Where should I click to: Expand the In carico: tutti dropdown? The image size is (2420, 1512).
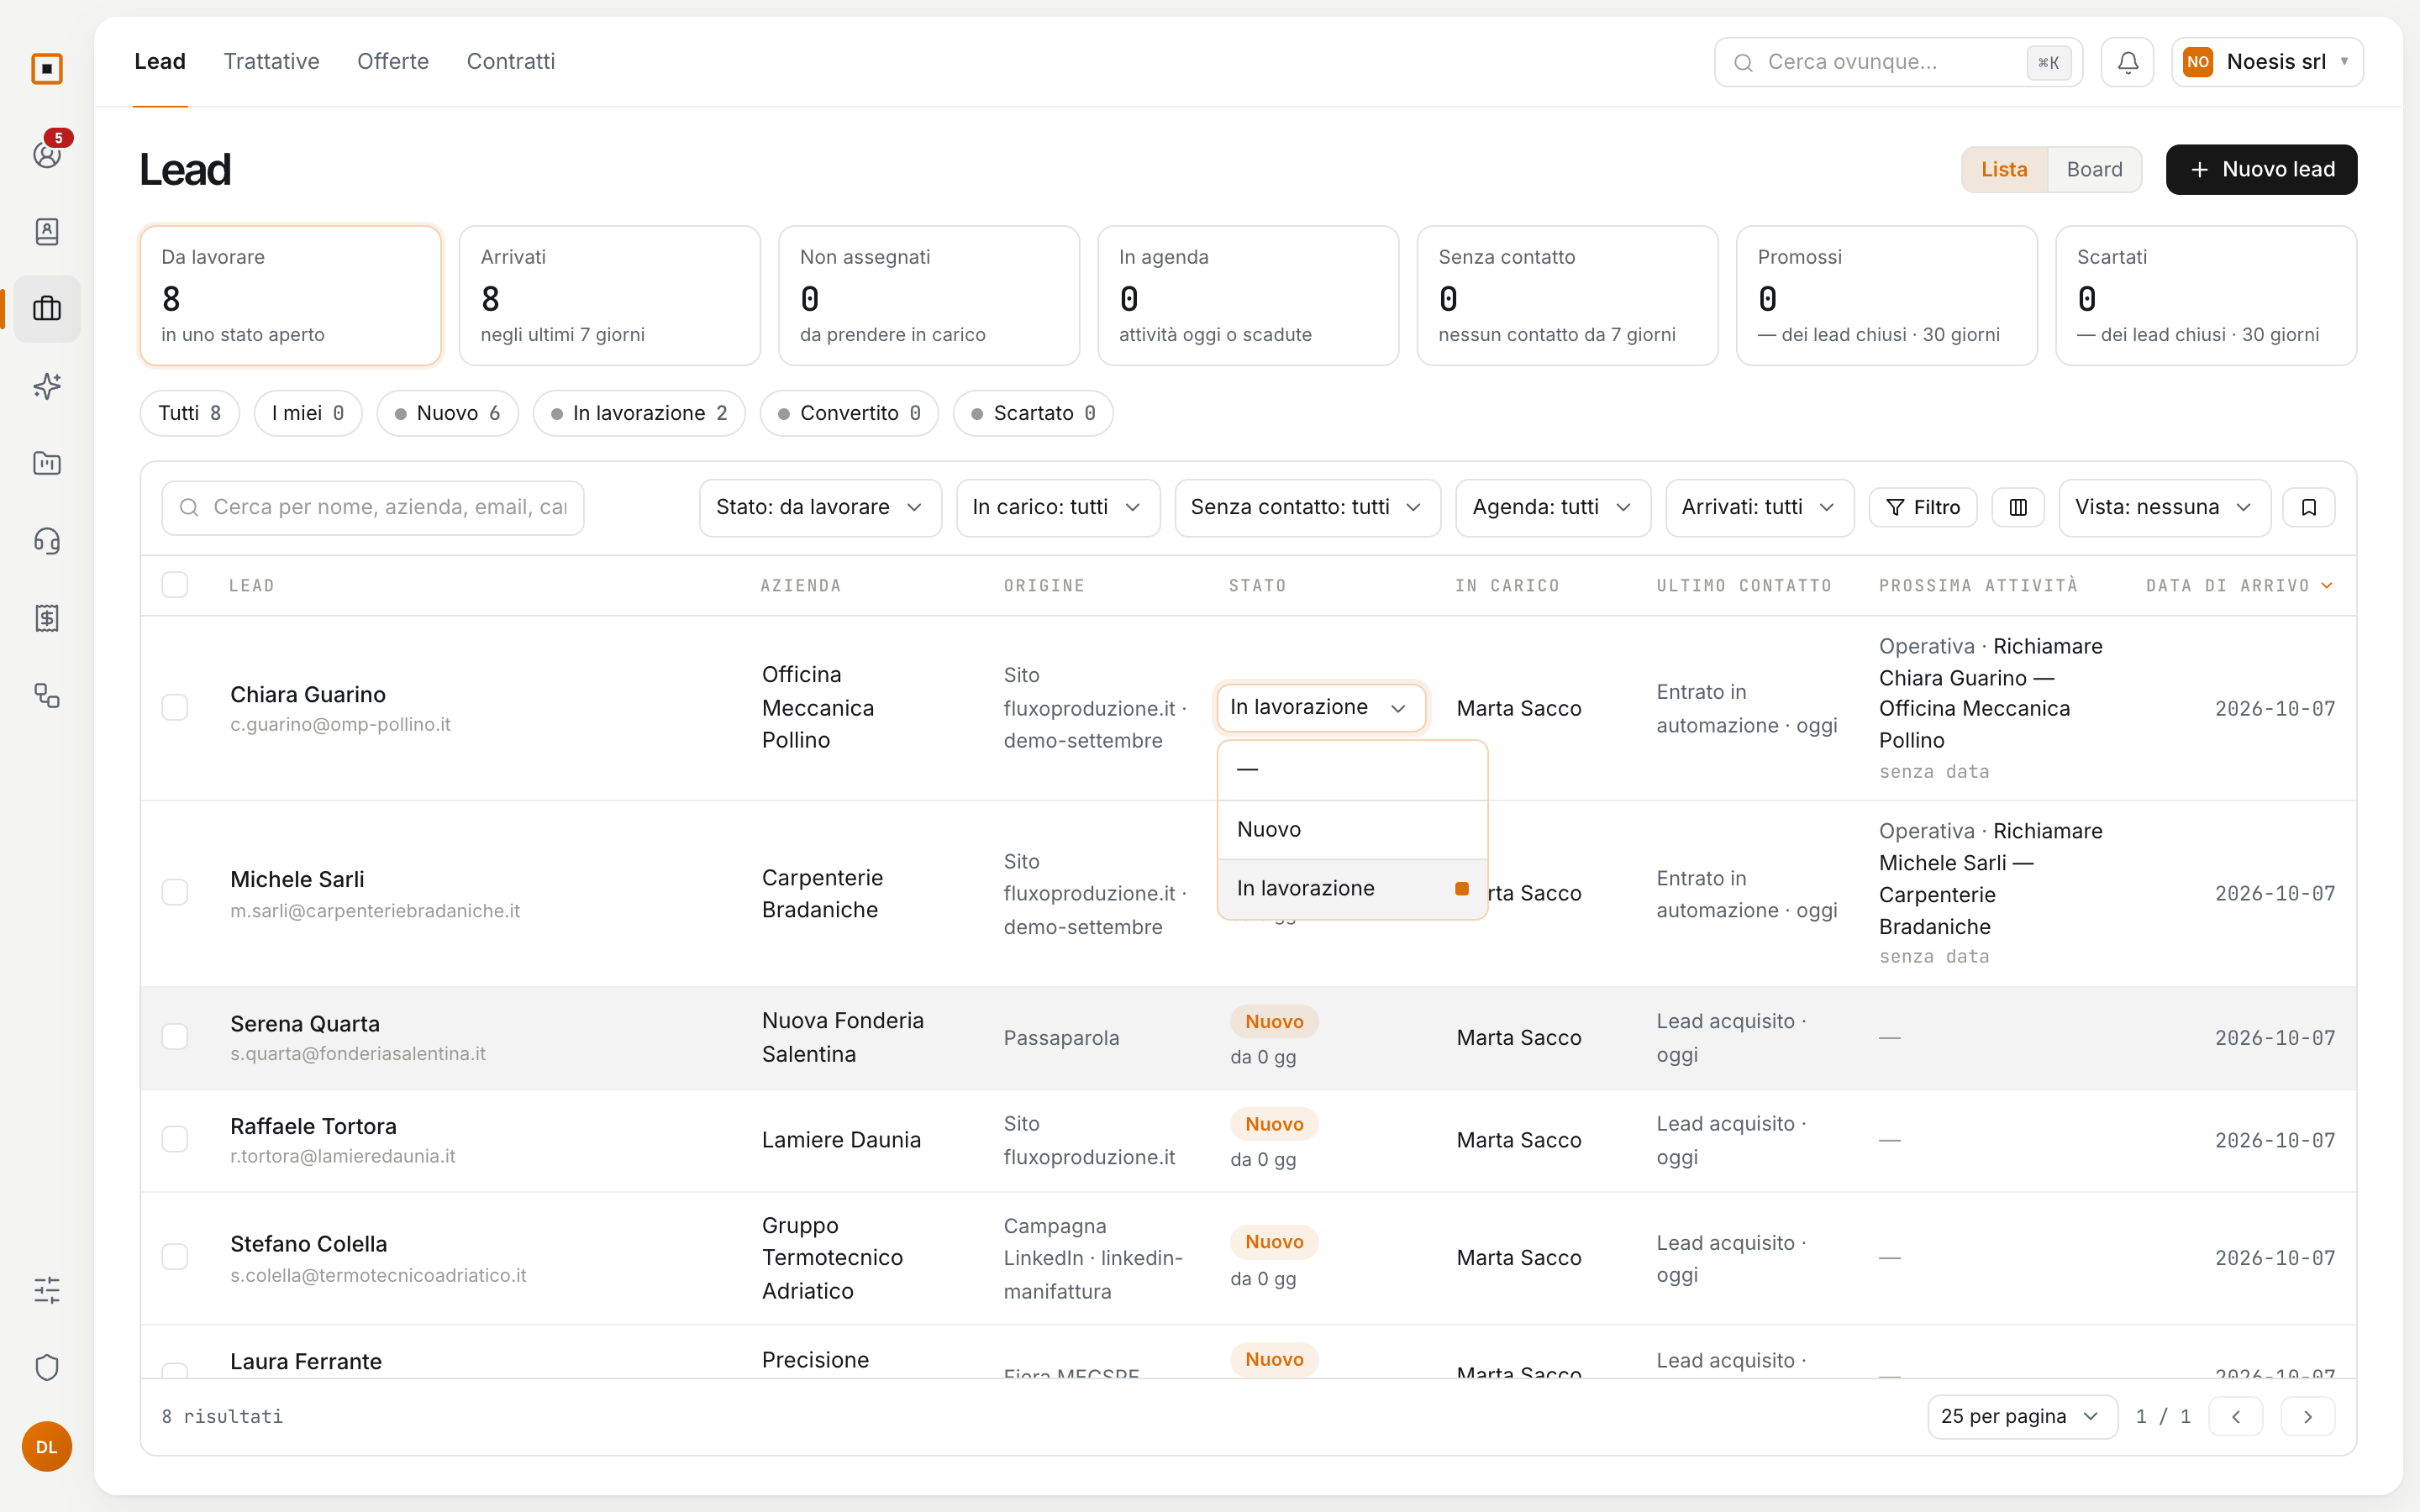(x=1058, y=507)
